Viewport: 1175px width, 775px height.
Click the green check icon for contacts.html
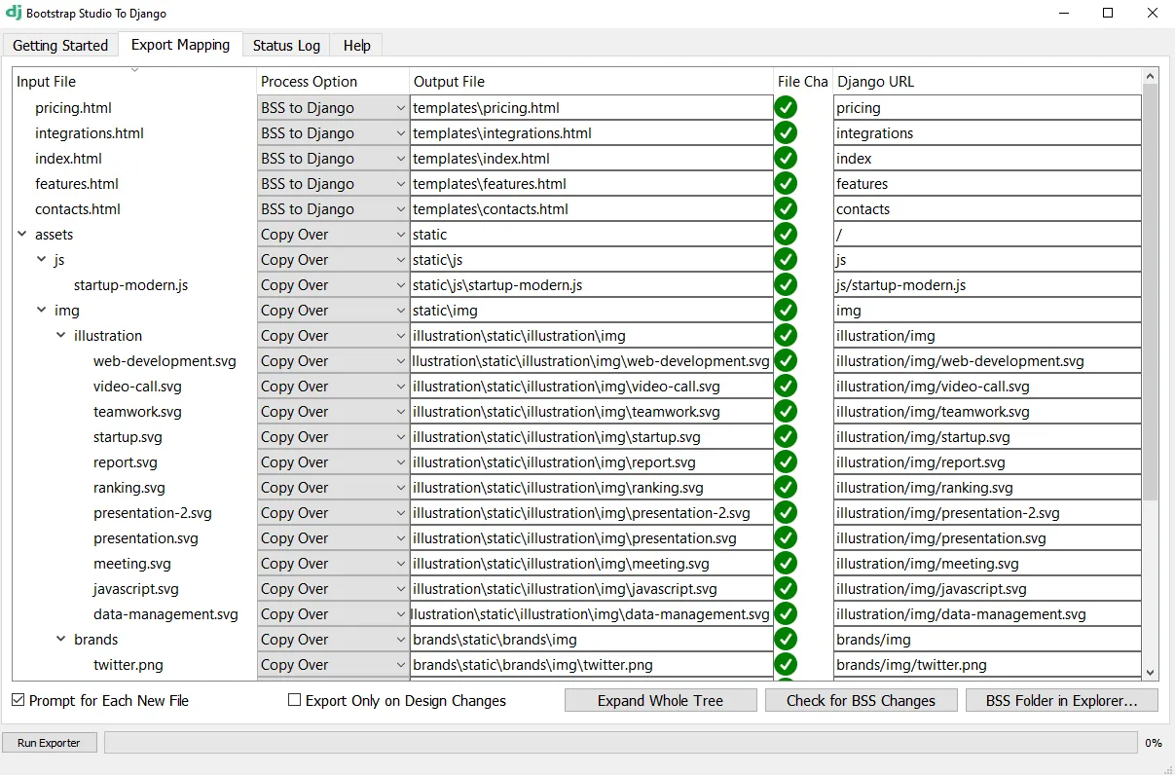pyautogui.click(x=786, y=208)
